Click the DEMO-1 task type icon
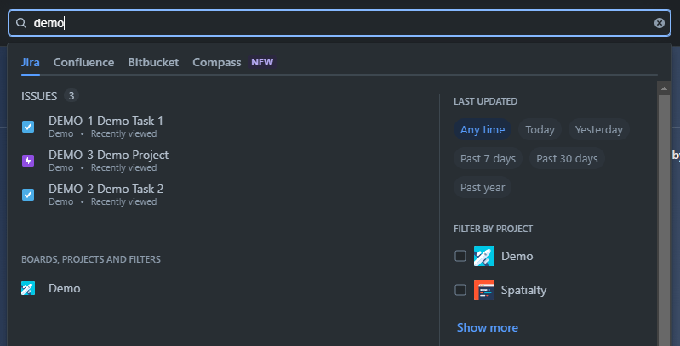680x346 pixels. click(28, 127)
